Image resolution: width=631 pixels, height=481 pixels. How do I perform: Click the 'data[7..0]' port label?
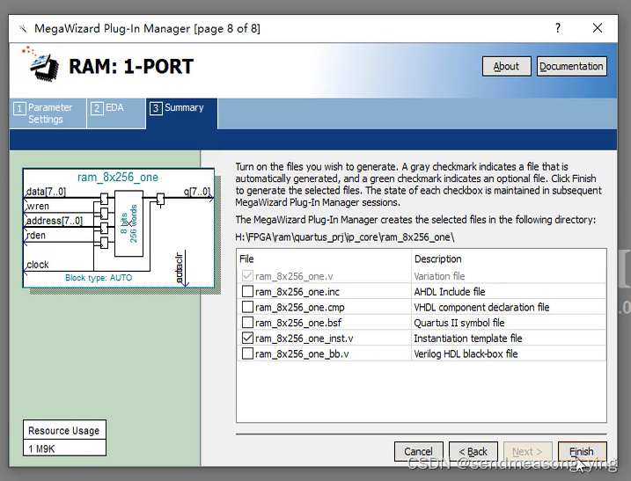(46, 192)
